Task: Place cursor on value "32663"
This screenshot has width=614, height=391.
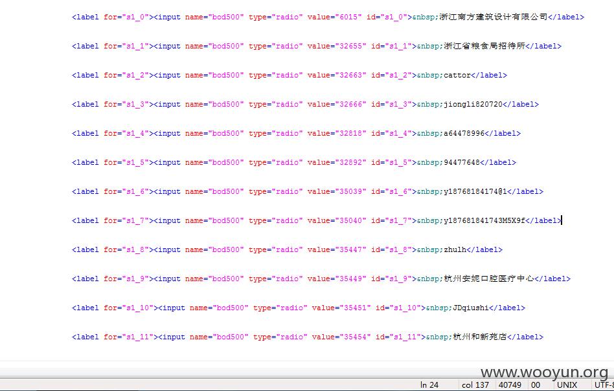Action: pyautogui.click(x=350, y=76)
